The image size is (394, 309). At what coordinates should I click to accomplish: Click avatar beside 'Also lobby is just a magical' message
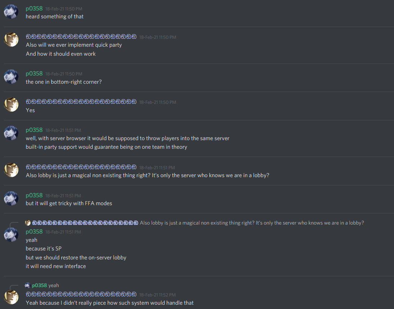(11, 170)
